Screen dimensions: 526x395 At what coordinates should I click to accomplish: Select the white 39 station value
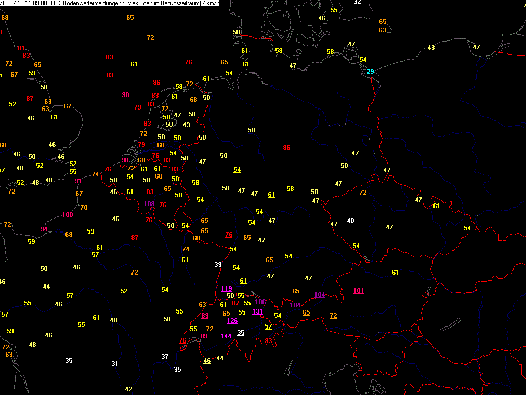click(218, 265)
